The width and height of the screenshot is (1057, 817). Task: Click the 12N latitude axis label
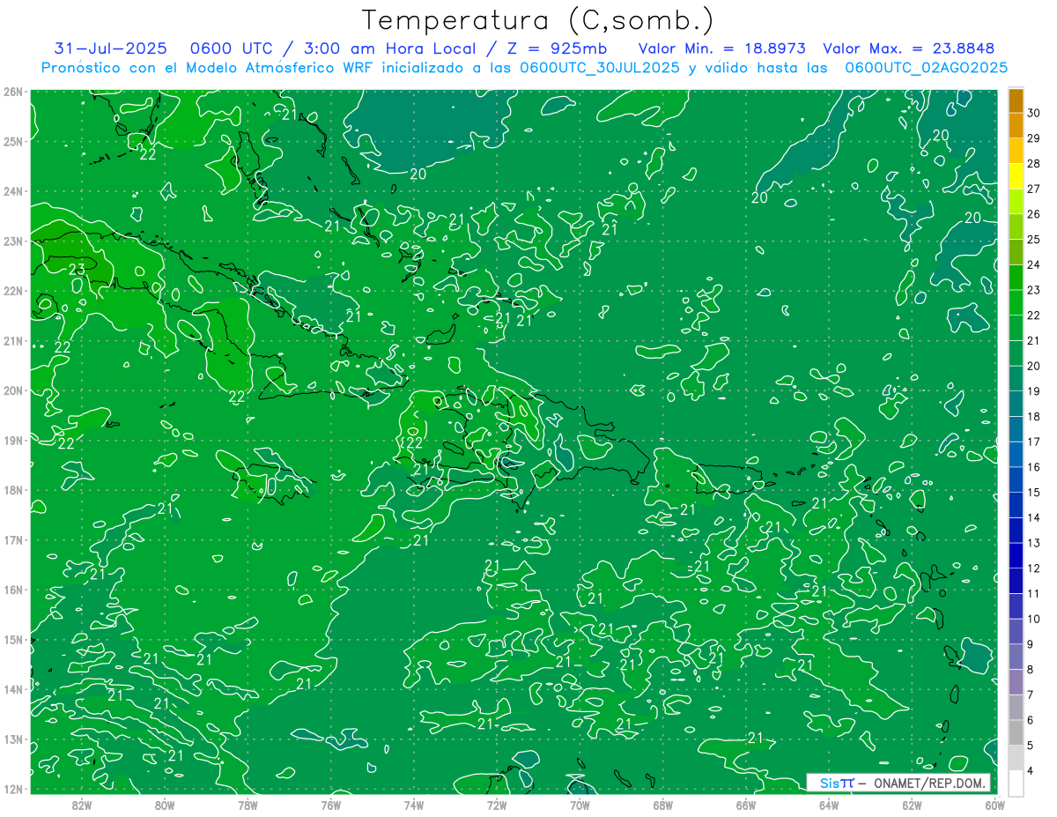pyautogui.click(x=13, y=789)
